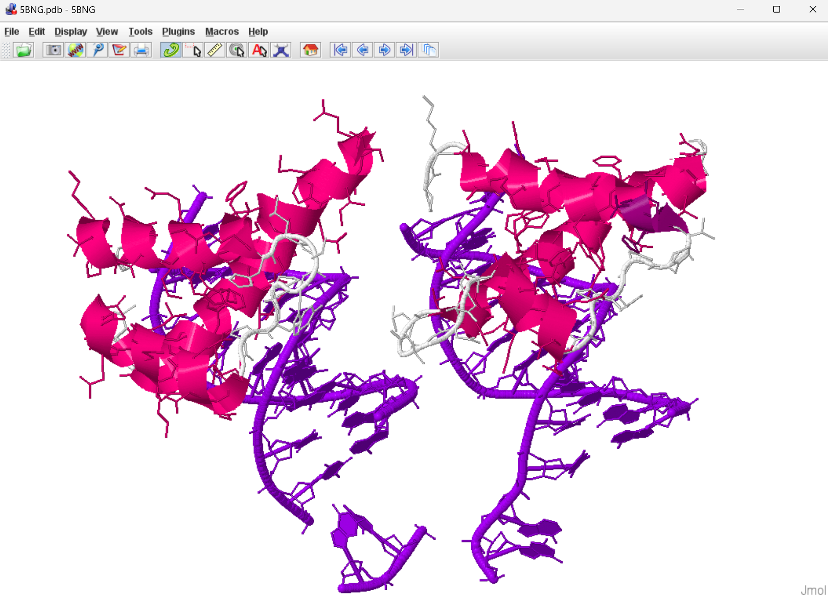Toggle the green rotate molecule button
The height and width of the screenshot is (597, 828).
point(171,50)
